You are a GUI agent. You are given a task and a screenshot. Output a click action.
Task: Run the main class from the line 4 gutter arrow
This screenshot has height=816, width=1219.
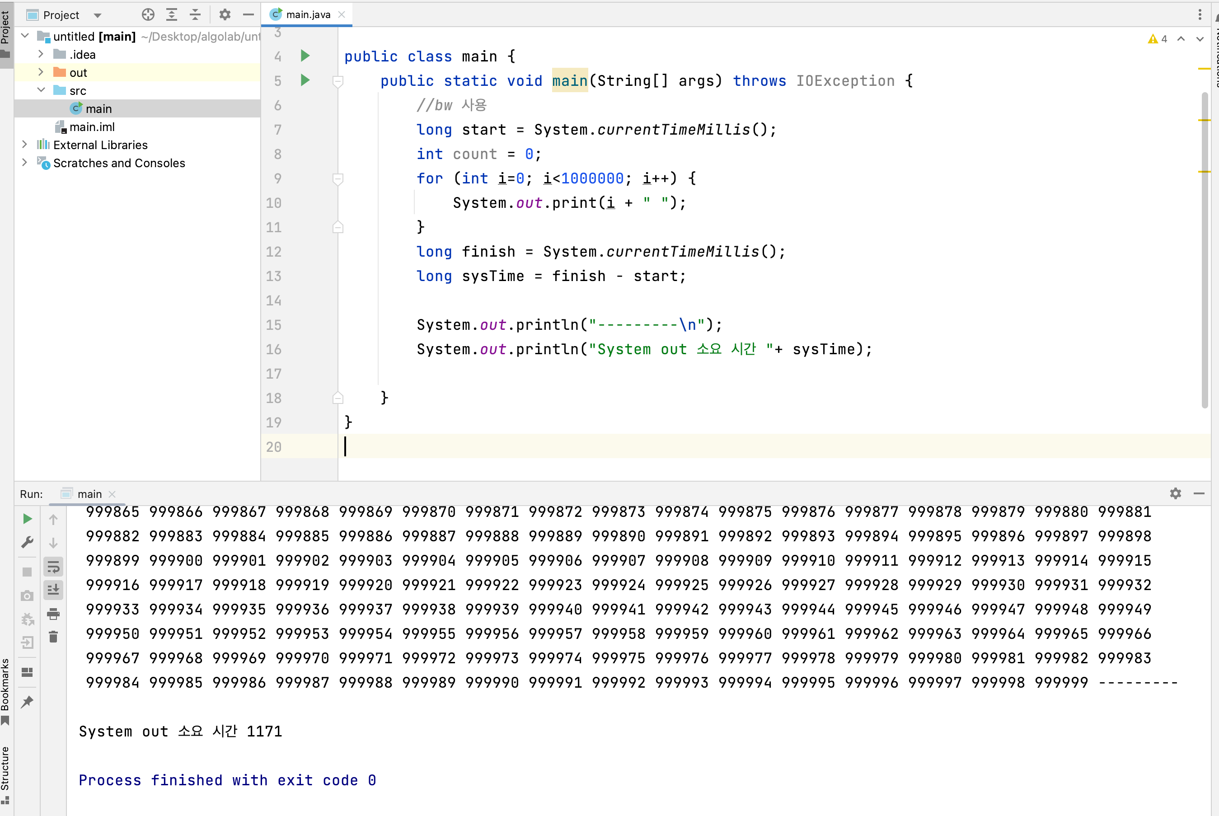tap(305, 56)
